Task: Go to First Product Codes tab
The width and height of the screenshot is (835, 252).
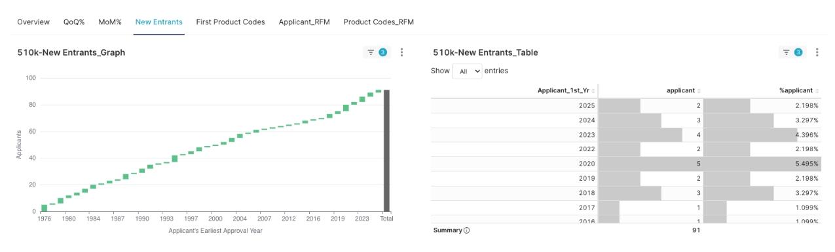Action: coord(231,22)
